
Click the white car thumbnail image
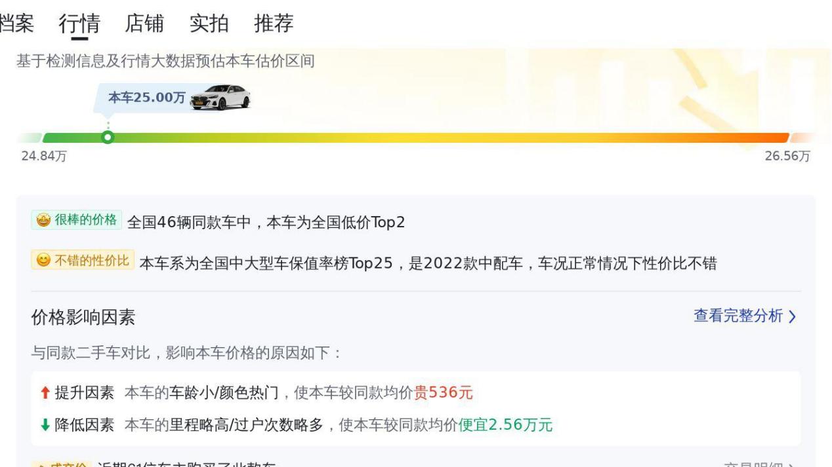click(x=220, y=98)
